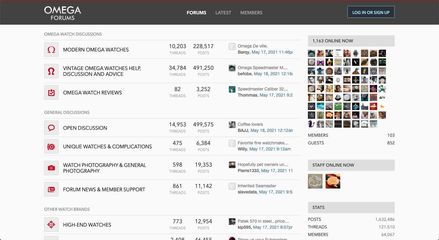Click the Other Watch Brands category heading

pyautogui.click(x=67, y=209)
